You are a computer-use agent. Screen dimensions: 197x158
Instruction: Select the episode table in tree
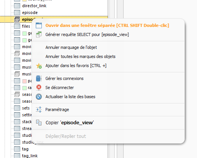[30, 13]
